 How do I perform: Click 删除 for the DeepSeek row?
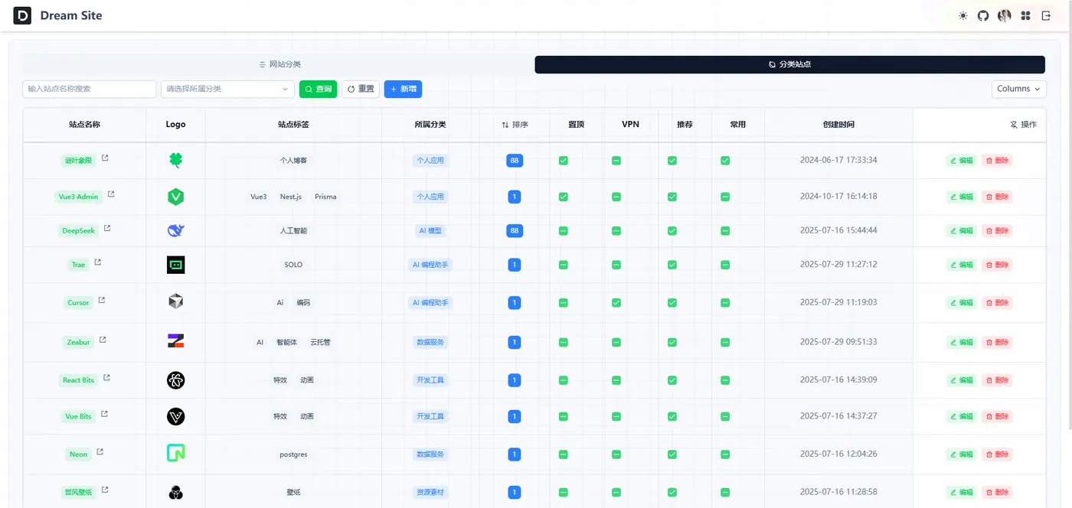[x=997, y=230]
